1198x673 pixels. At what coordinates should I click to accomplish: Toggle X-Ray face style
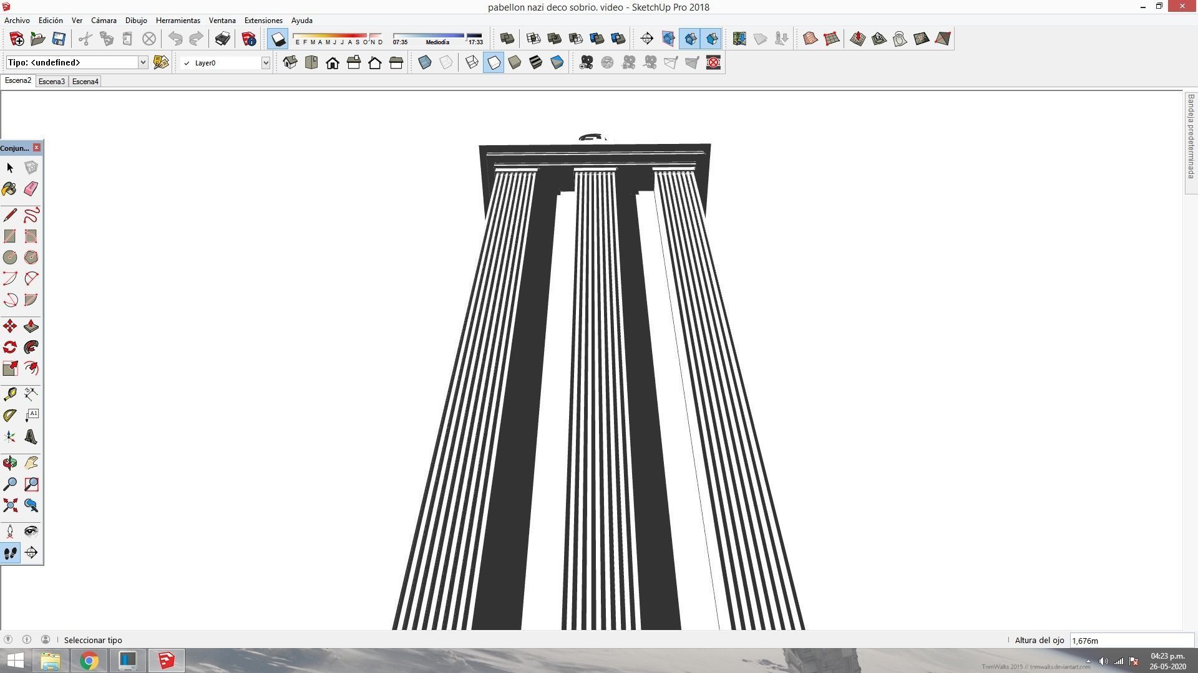coord(425,62)
